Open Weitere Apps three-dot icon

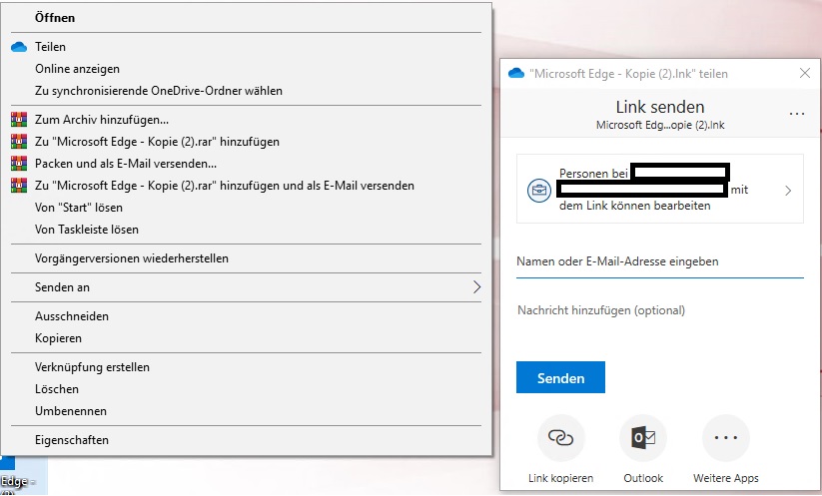(x=725, y=438)
